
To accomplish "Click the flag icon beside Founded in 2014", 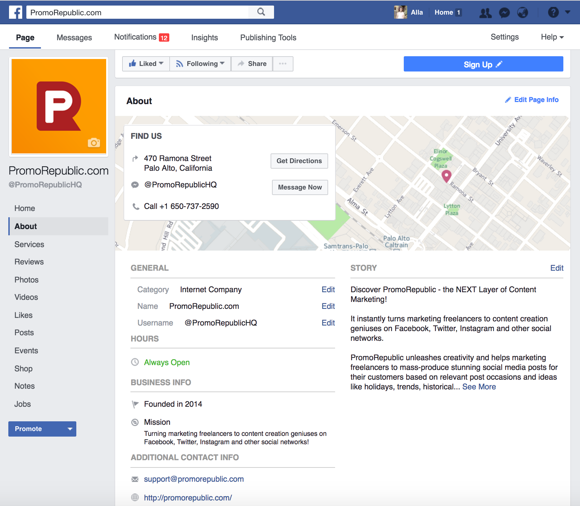I will [135, 404].
